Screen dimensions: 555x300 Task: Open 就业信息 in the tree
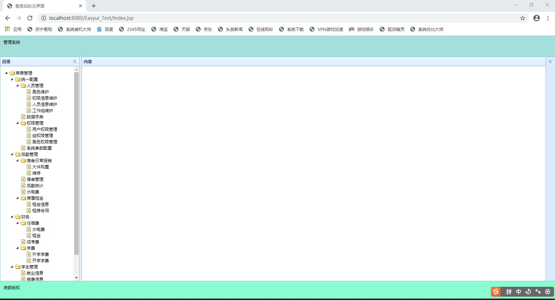click(x=35, y=273)
